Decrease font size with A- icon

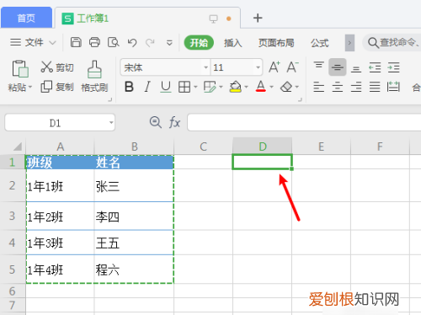pos(292,67)
